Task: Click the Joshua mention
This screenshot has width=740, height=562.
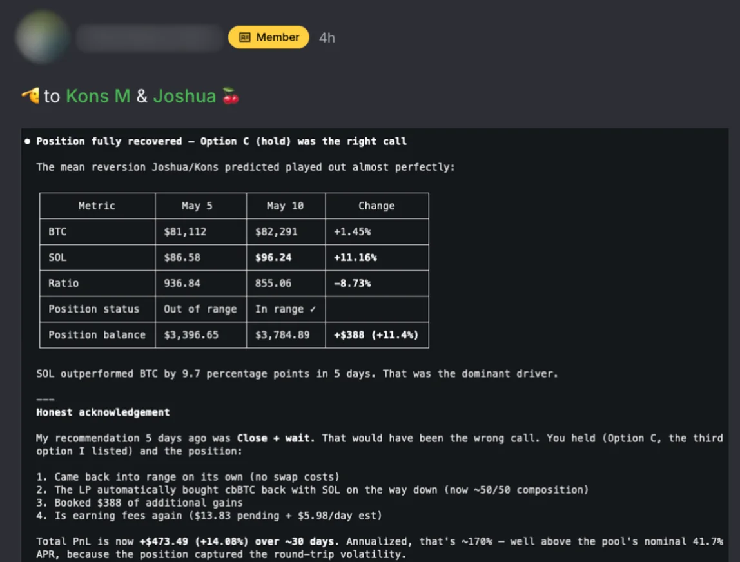Action: click(184, 96)
